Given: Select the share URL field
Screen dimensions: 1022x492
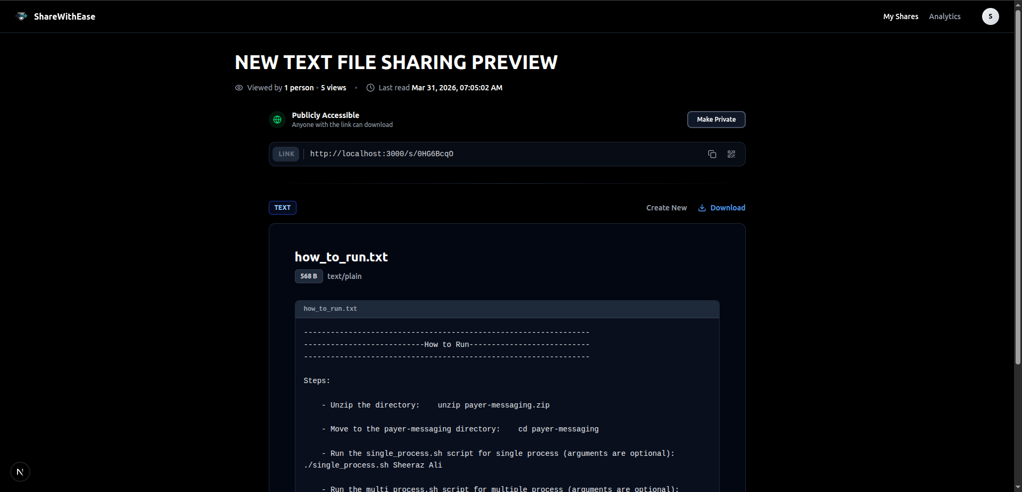Looking at the screenshot, I should 382,154.
